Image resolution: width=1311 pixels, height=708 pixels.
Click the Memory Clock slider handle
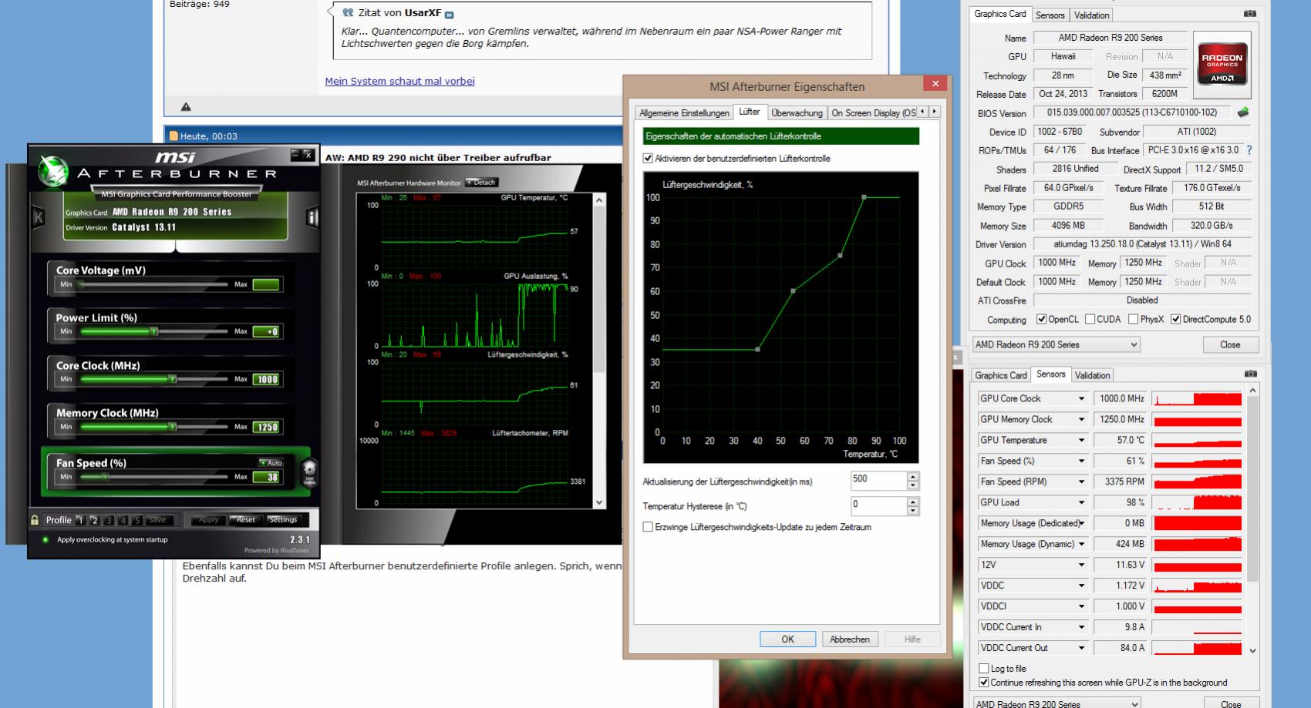(x=173, y=427)
